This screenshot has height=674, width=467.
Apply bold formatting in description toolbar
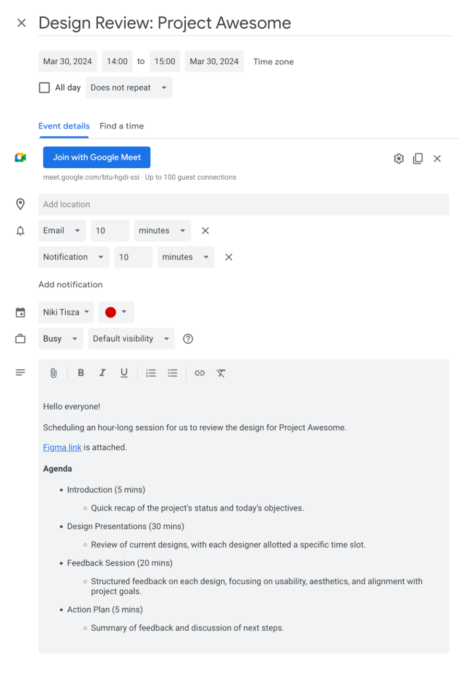(81, 373)
